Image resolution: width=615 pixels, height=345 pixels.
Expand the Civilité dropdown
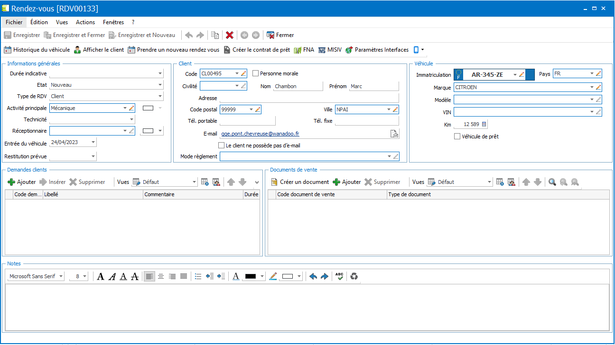237,86
